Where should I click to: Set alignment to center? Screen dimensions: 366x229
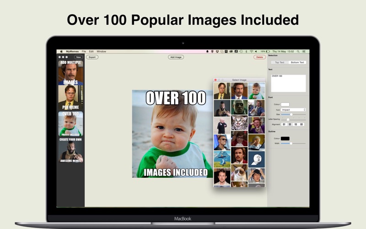(290, 124)
